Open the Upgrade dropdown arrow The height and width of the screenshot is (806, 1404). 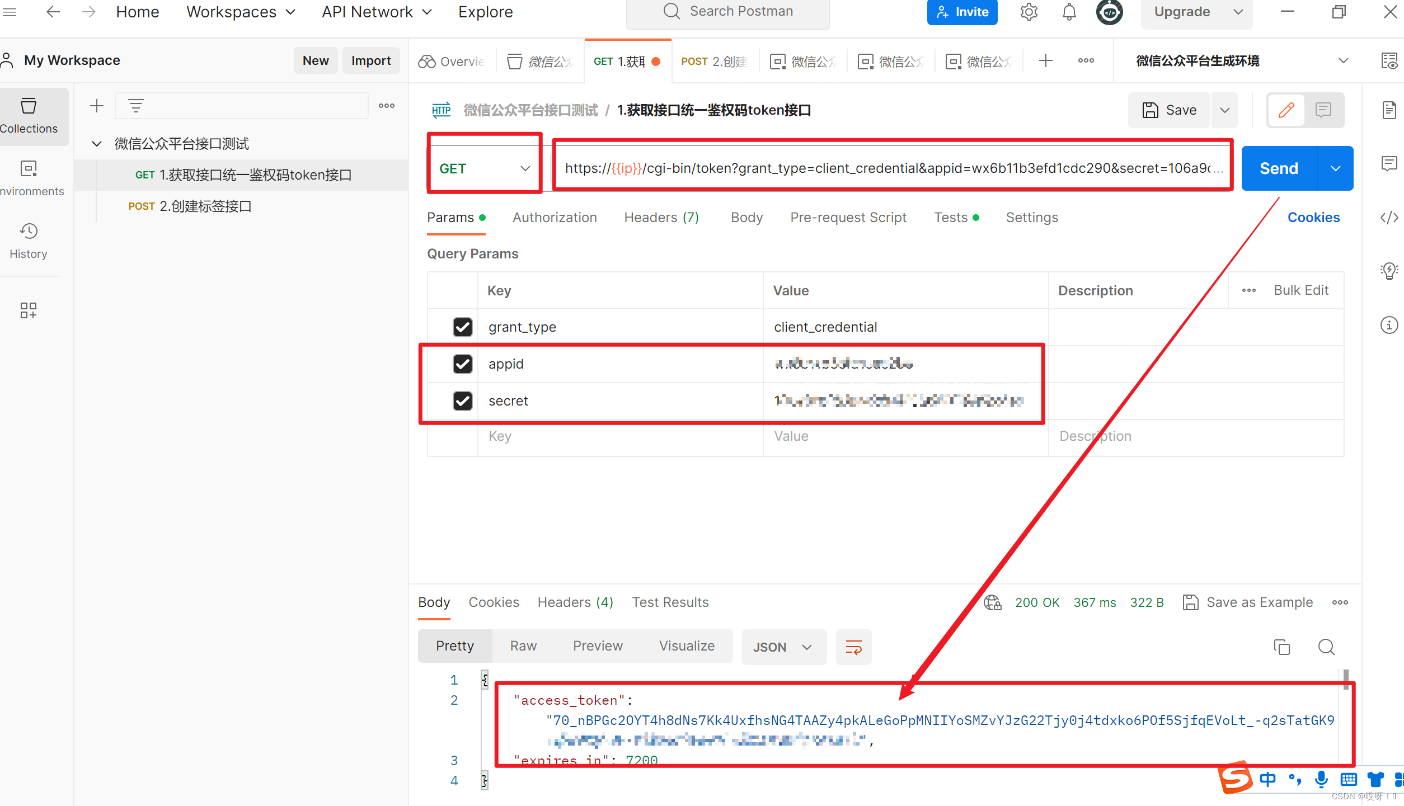click(x=1238, y=12)
